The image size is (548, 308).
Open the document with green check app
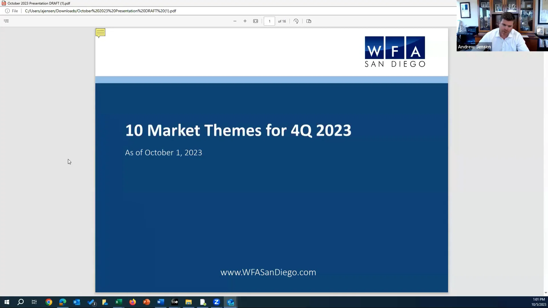pyautogui.click(x=203, y=302)
